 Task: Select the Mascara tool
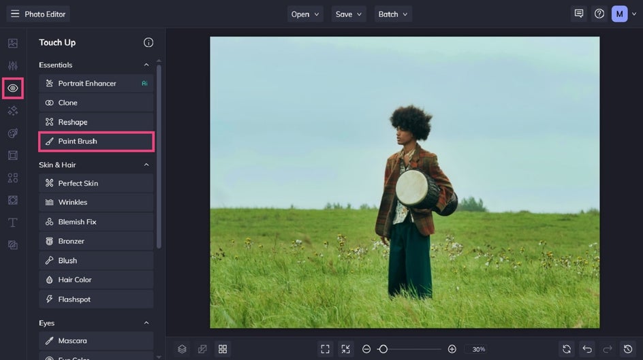tap(96, 341)
